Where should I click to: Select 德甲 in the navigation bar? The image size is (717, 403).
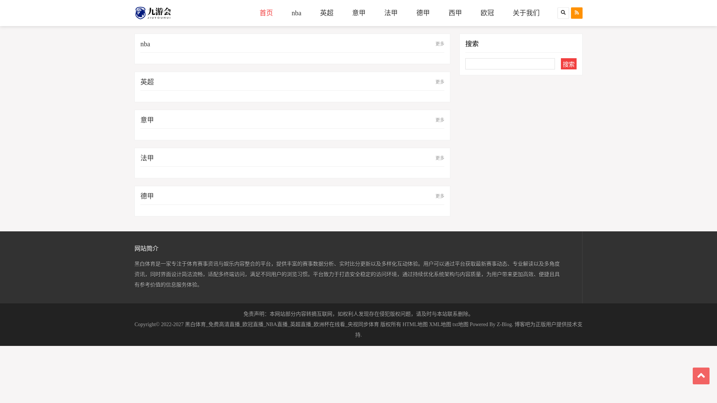423,13
